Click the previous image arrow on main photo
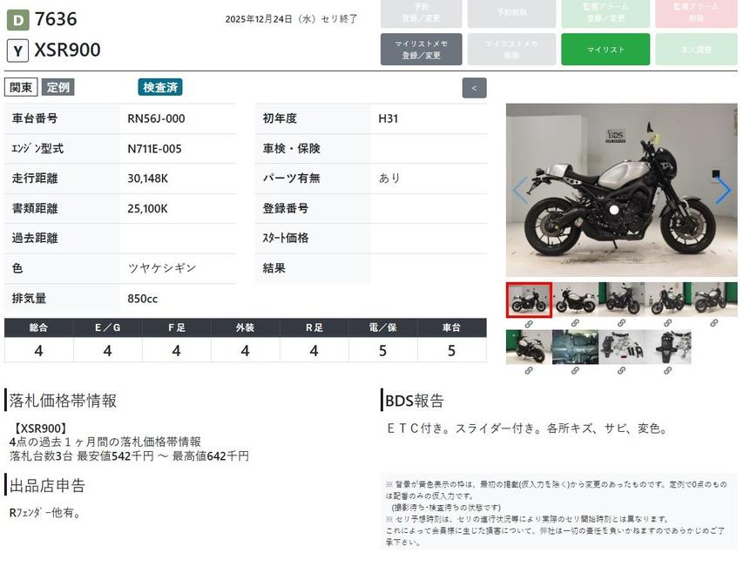The height and width of the screenshot is (580, 750). (x=520, y=191)
